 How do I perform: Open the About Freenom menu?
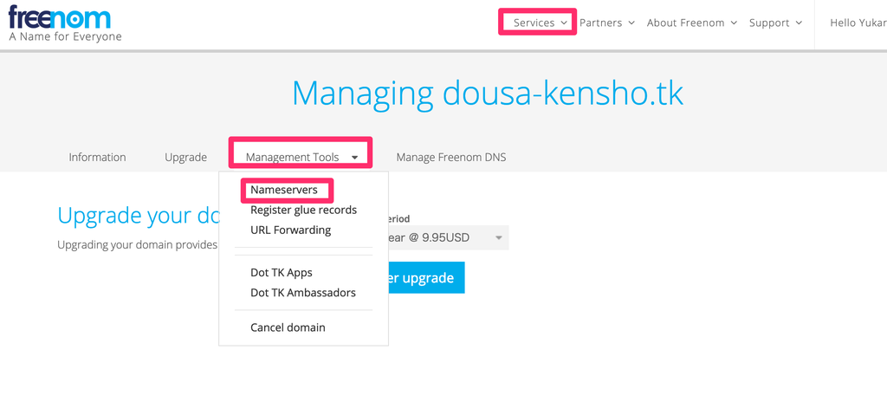tap(692, 23)
